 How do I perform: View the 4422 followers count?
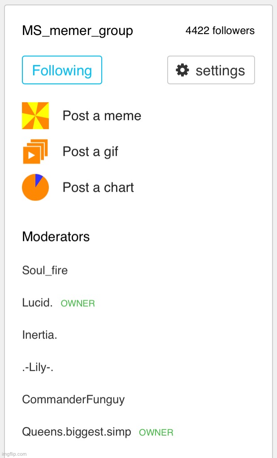[x=220, y=31]
